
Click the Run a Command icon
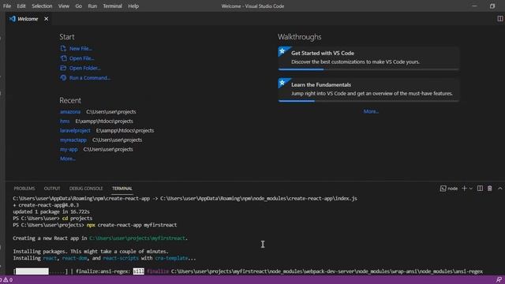pos(63,77)
